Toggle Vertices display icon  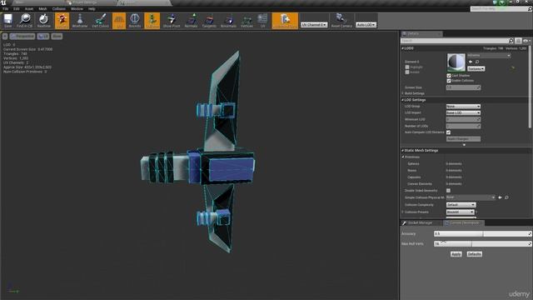[247, 20]
